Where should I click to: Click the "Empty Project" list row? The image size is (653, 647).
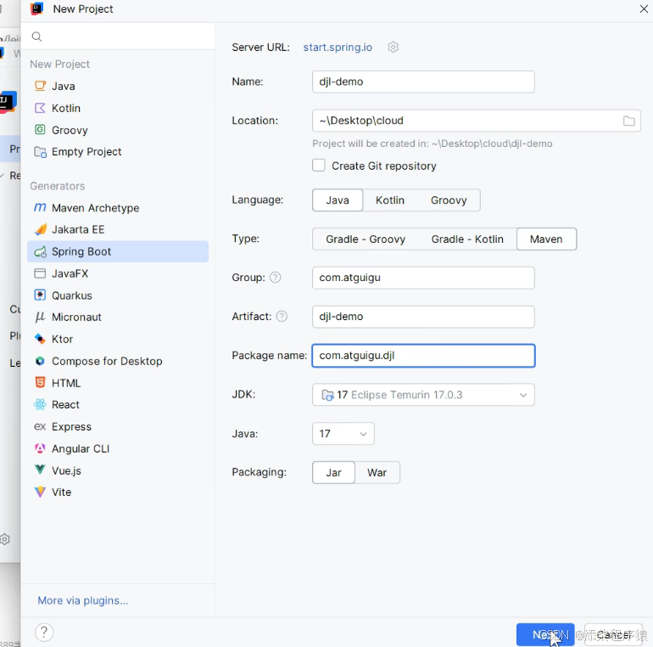coord(118,152)
